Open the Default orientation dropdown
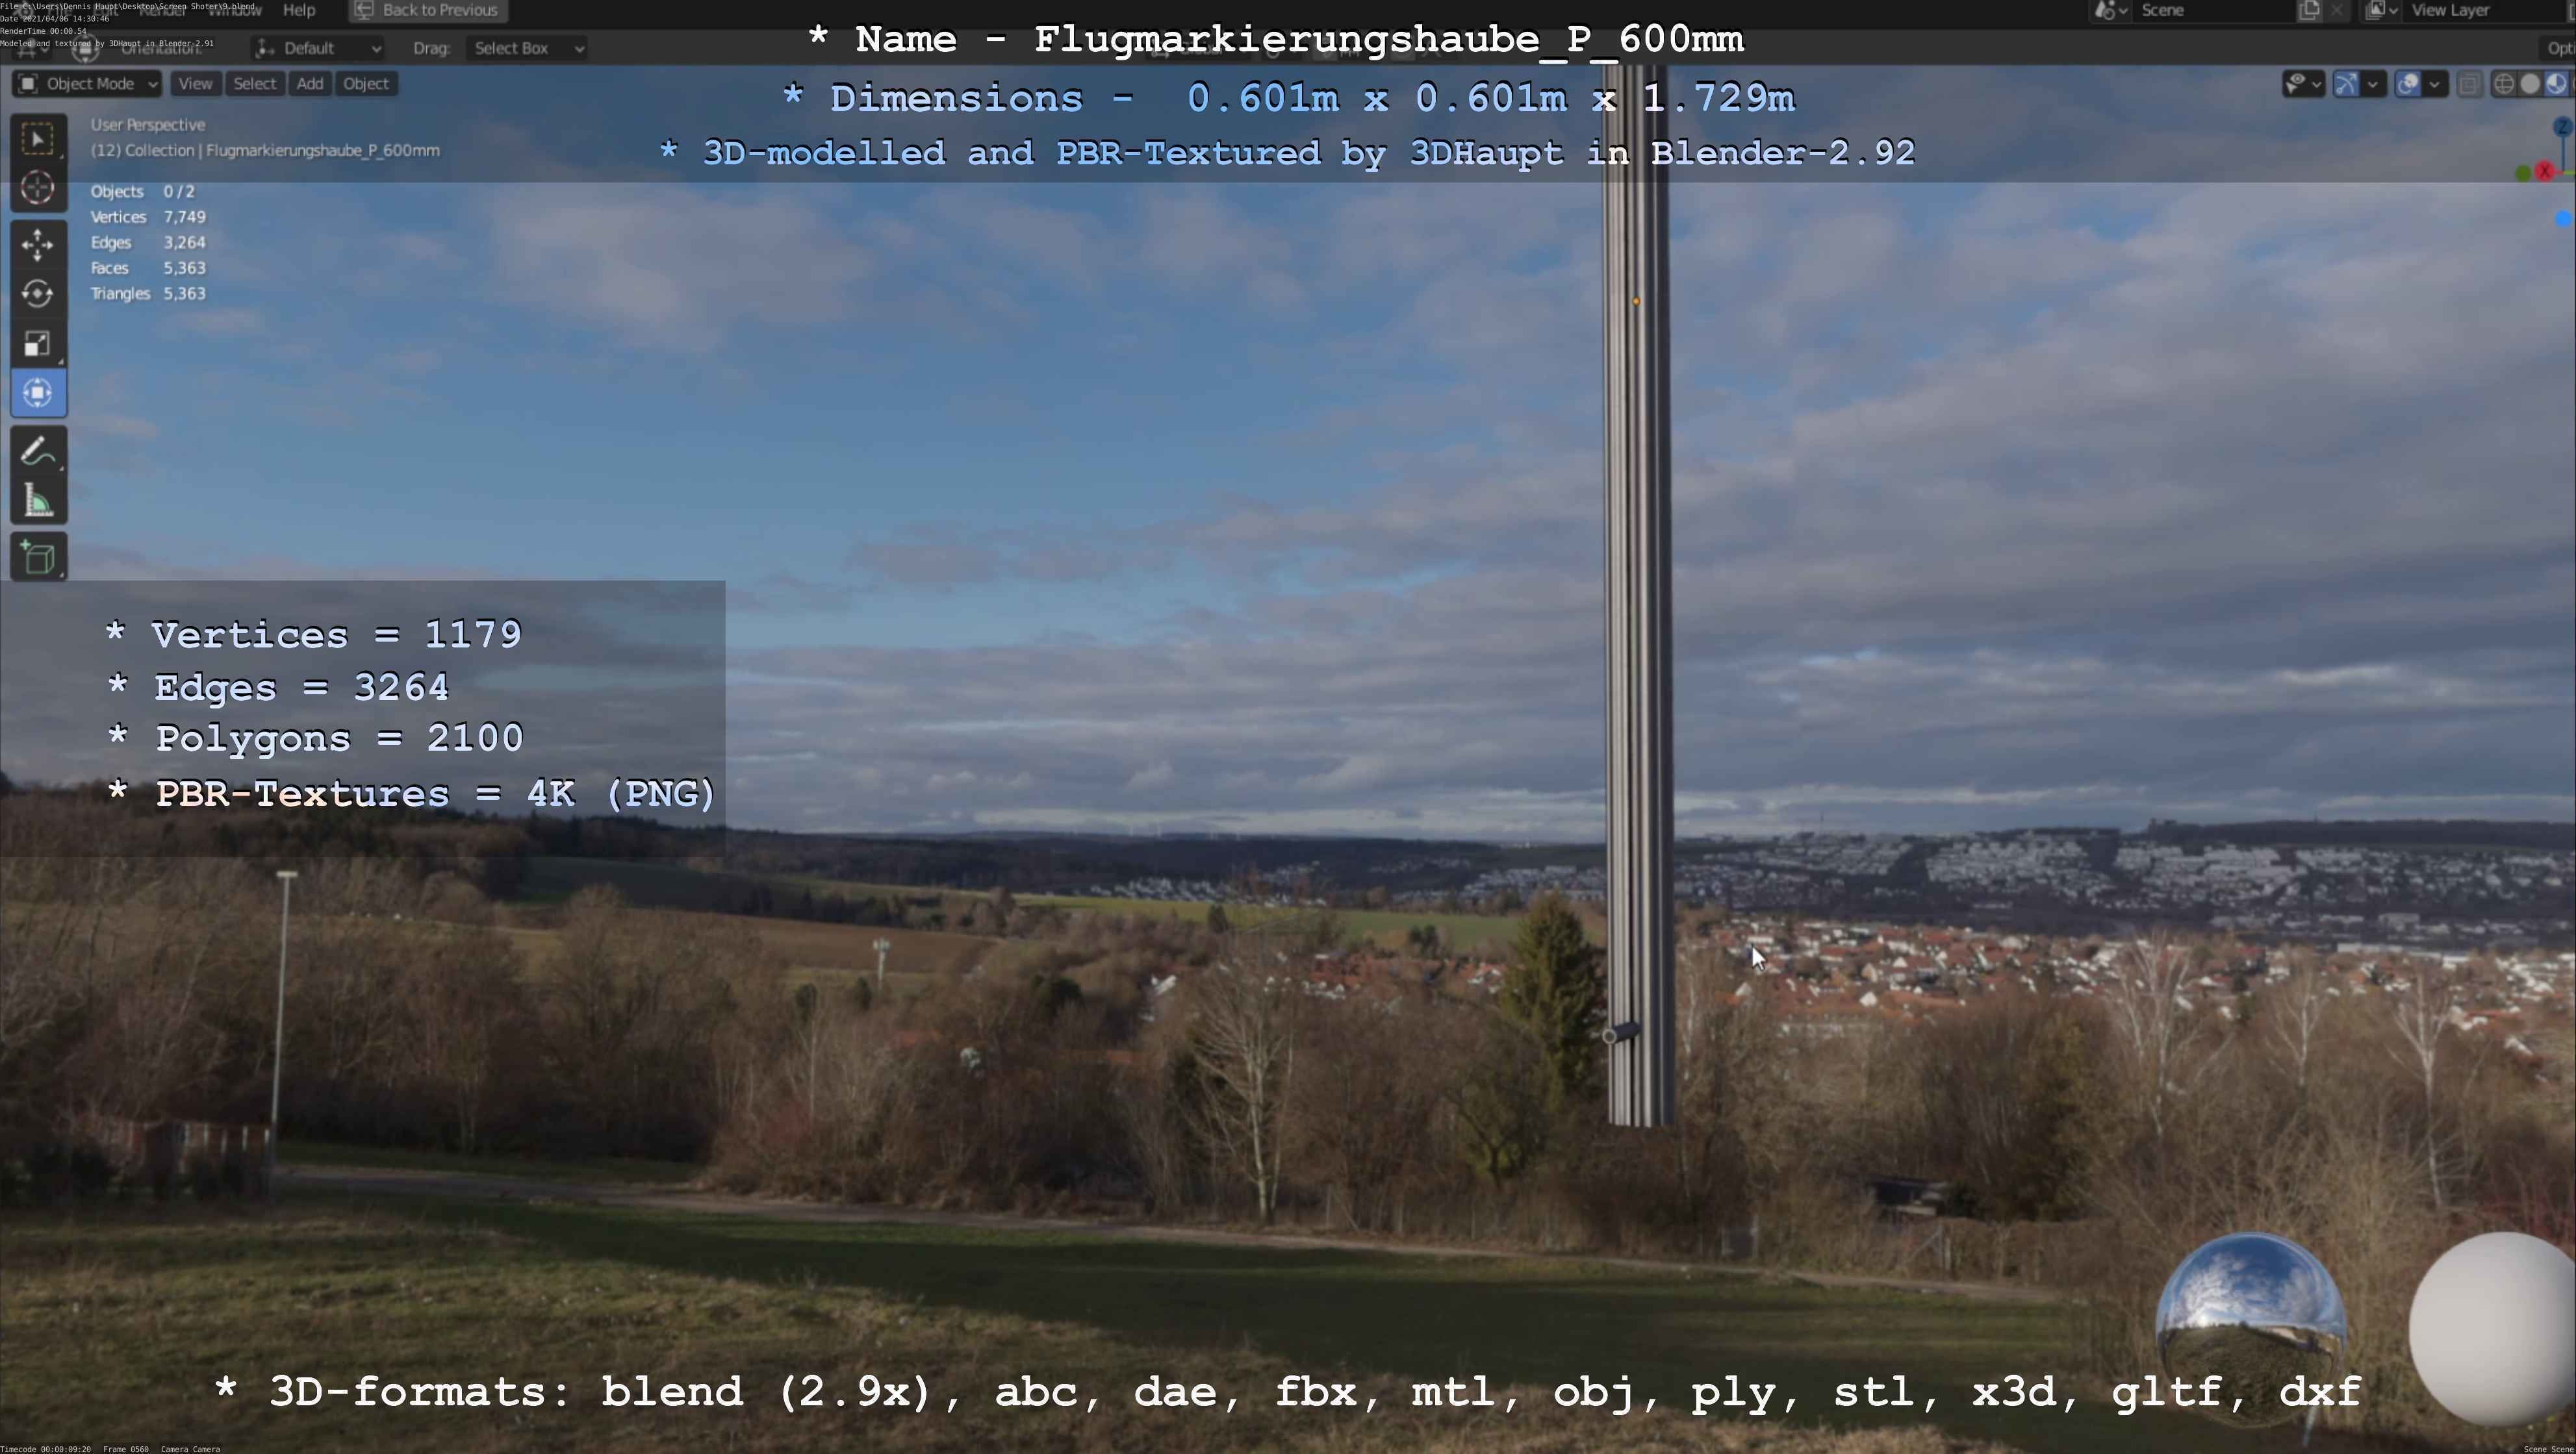Screen dimensions: 2576x1454 click(318, 48)
